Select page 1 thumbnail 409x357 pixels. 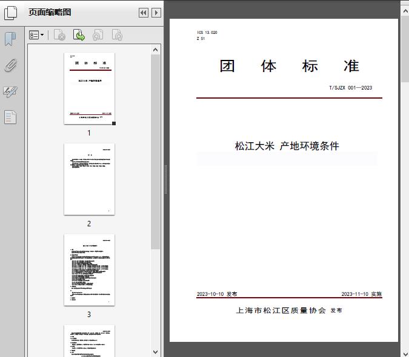coord(89,88)
